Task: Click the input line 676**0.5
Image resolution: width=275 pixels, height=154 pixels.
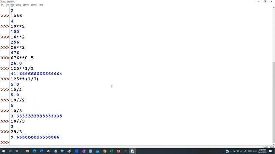Action: point(22,58)
